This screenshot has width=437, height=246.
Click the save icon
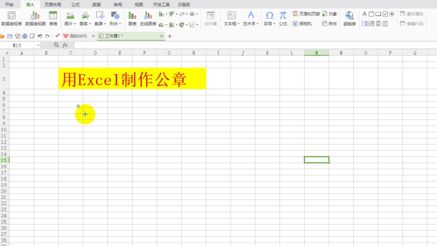(x=10, y=36)
